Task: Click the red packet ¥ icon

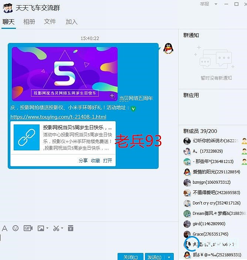Action: [71, 228]
